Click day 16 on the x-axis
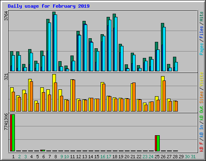The image size is (206, 161). tap(103, 157)
